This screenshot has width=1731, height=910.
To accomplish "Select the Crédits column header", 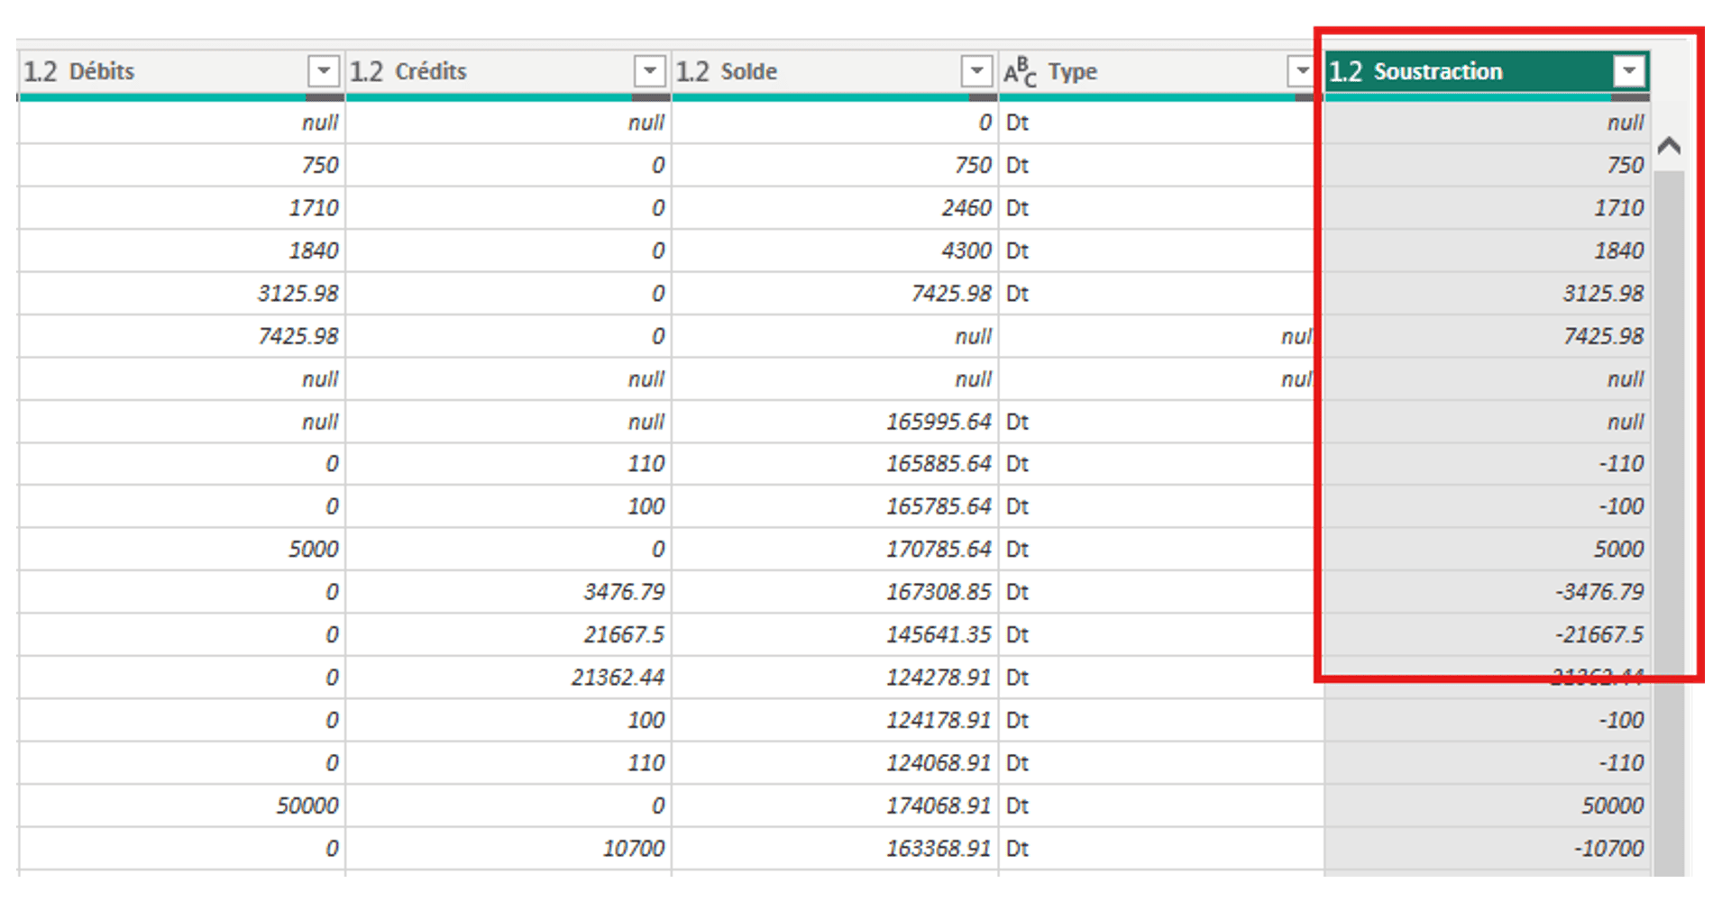I will (x=431, y=71).
